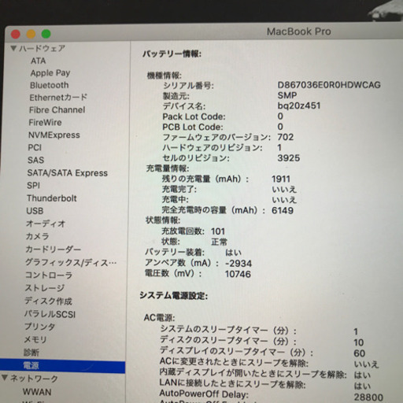
Task: Select USB in hardware list
Action: tap(35, 211)
